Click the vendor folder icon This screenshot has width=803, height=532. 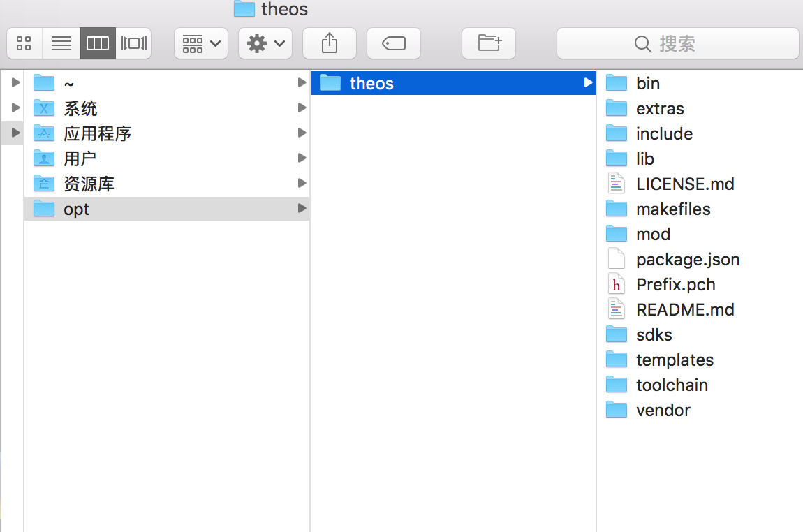coord(616,410)
